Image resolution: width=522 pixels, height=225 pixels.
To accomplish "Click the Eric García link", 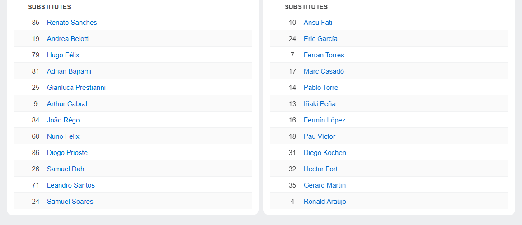I will coord(320,39).
